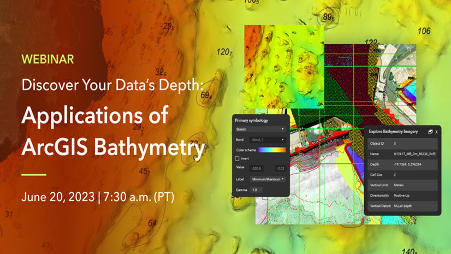Click the Explore Bathymetry Imagery title
Image resolution: width=451 pixels, height=254 pixels.
[393, 132]
